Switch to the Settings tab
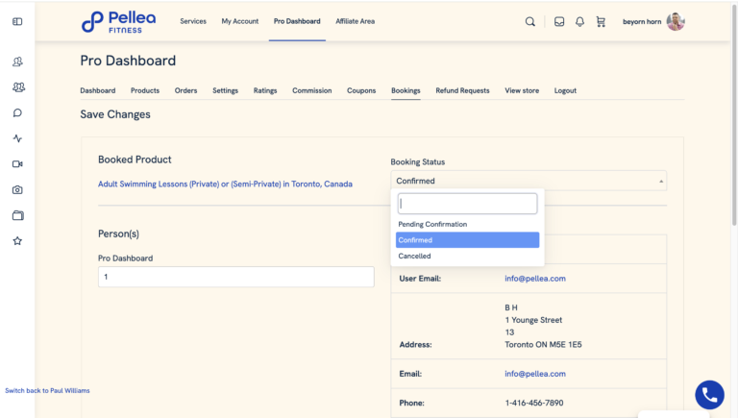This screenshot has width=738, height=418. [x=226, y=90]
